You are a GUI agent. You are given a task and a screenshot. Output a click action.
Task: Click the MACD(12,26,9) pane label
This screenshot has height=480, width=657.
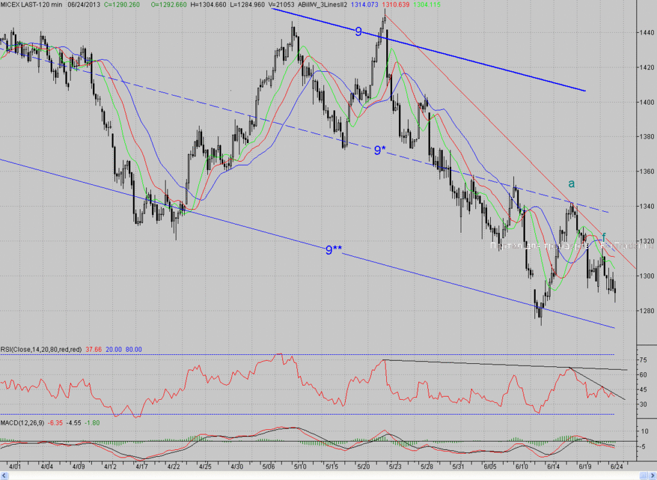(x=22, y=423)
